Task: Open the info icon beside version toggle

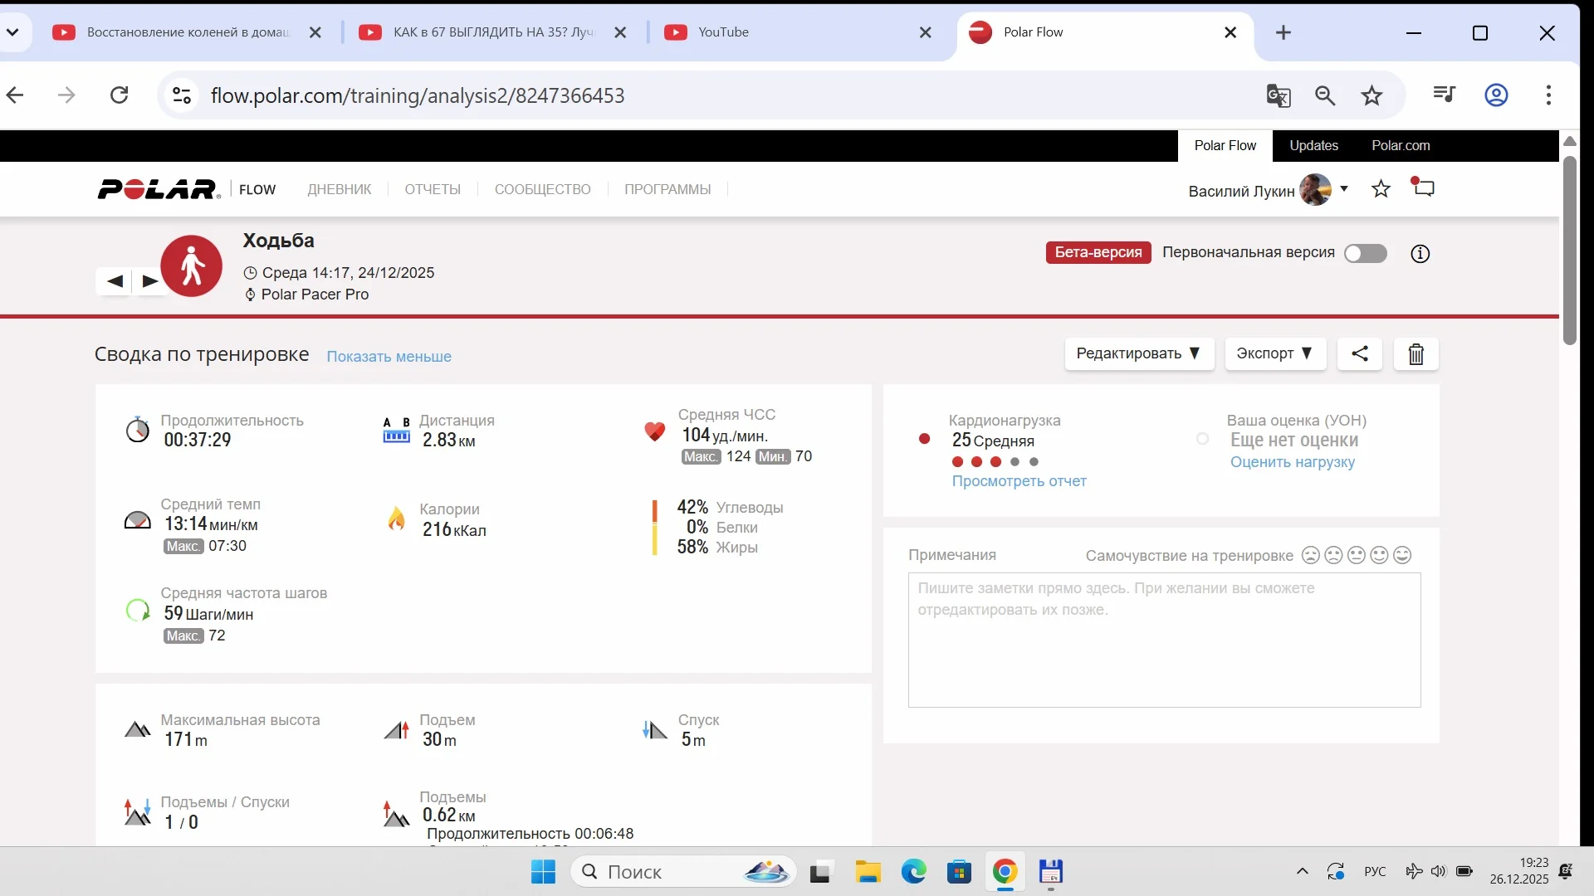Action: pyautogui.click(x=1420, y=254)
